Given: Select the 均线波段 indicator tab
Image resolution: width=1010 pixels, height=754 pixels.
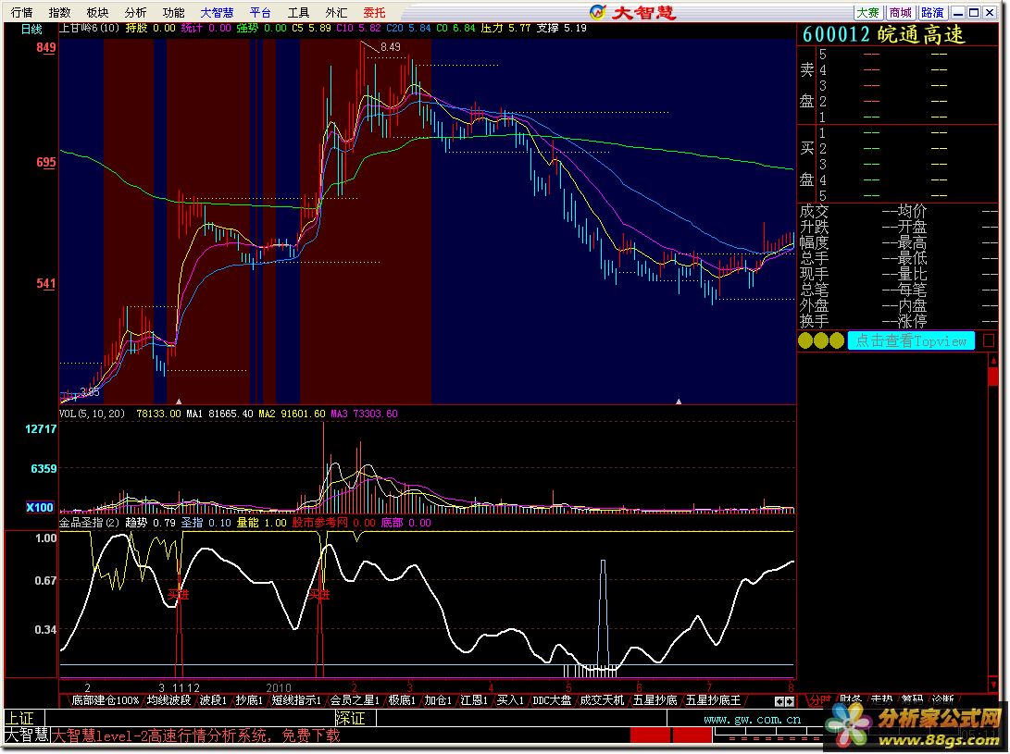Looking at the screenshot, I should [x=168, y=700].
